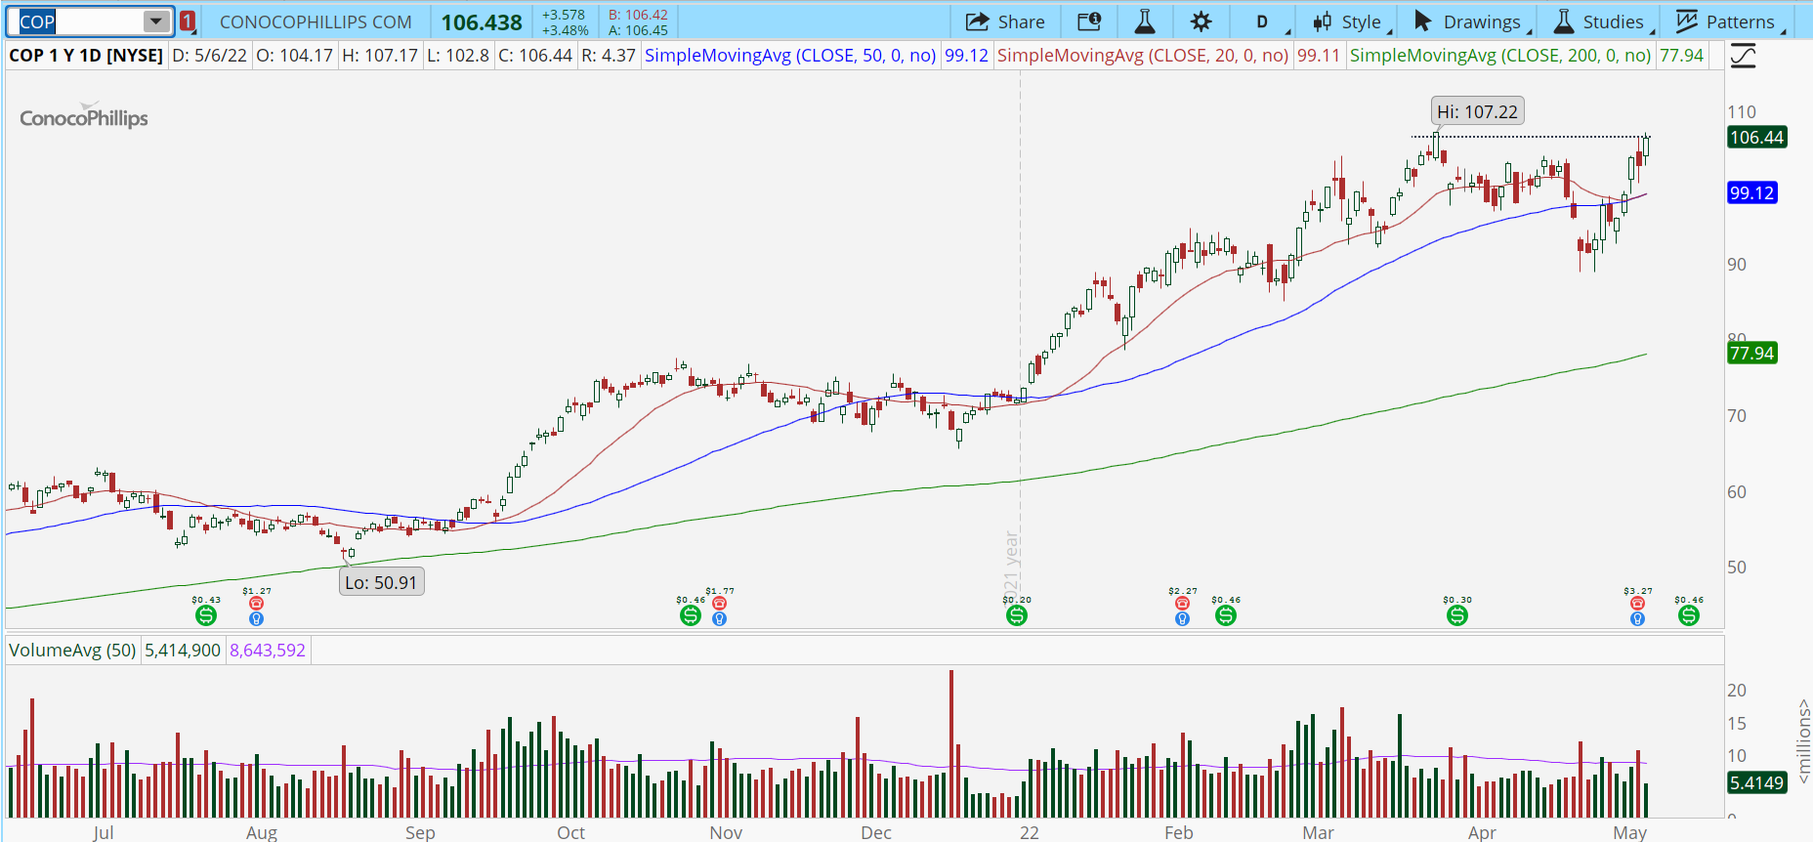Click the +3.578 net change value
This screenshot has height=842, width=1813.
tap(564, 15)
